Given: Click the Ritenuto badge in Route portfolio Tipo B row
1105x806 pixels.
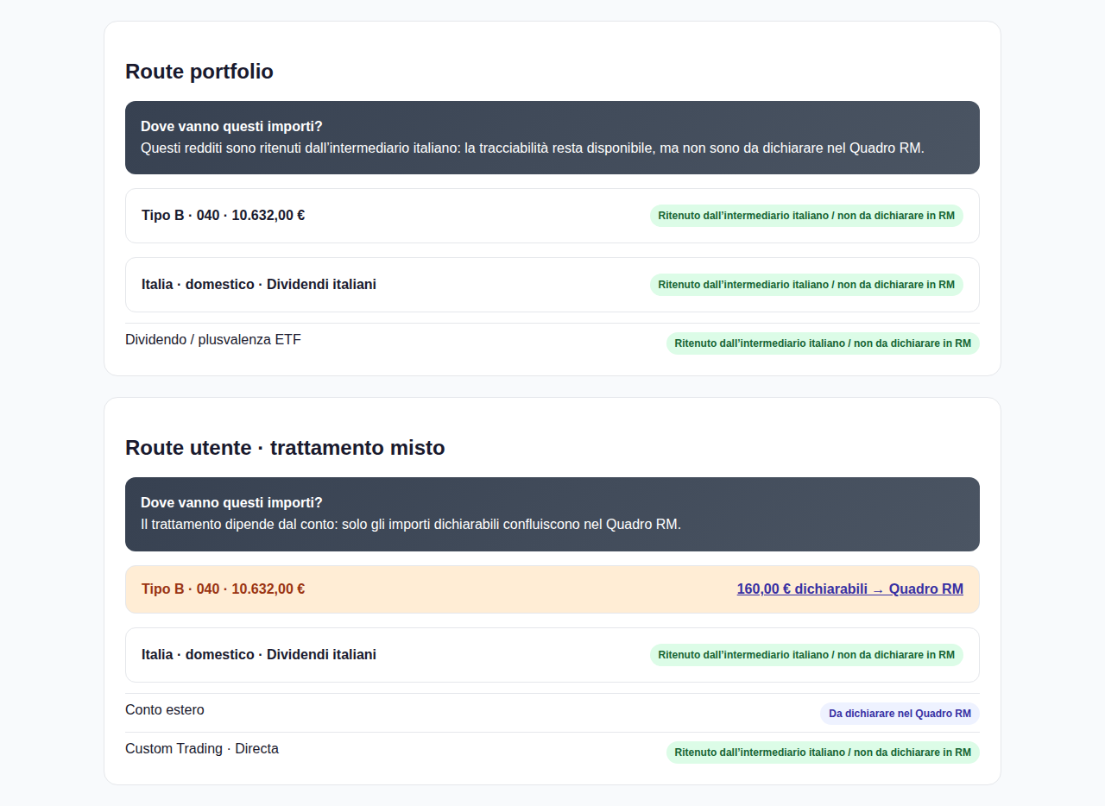Looking at the screenshot, I should 806,216.
